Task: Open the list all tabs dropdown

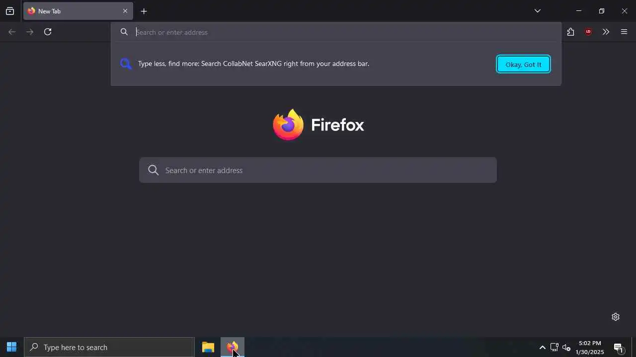Action: [537, 11]
